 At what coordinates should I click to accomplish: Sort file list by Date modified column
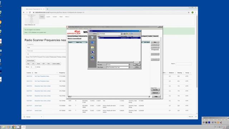tap(125, 36)
